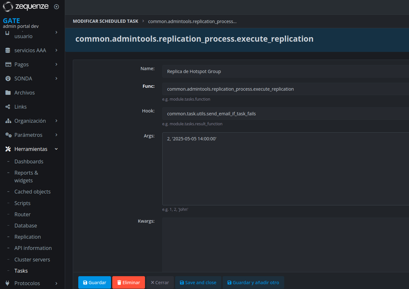Click the Save and close button
This screenshot has width=409, height=289.
(198, 283)
